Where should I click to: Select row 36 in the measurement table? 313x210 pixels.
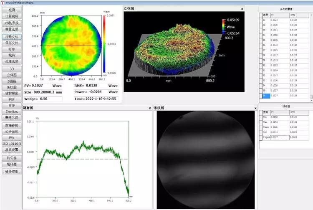click(x=264, y=96)
